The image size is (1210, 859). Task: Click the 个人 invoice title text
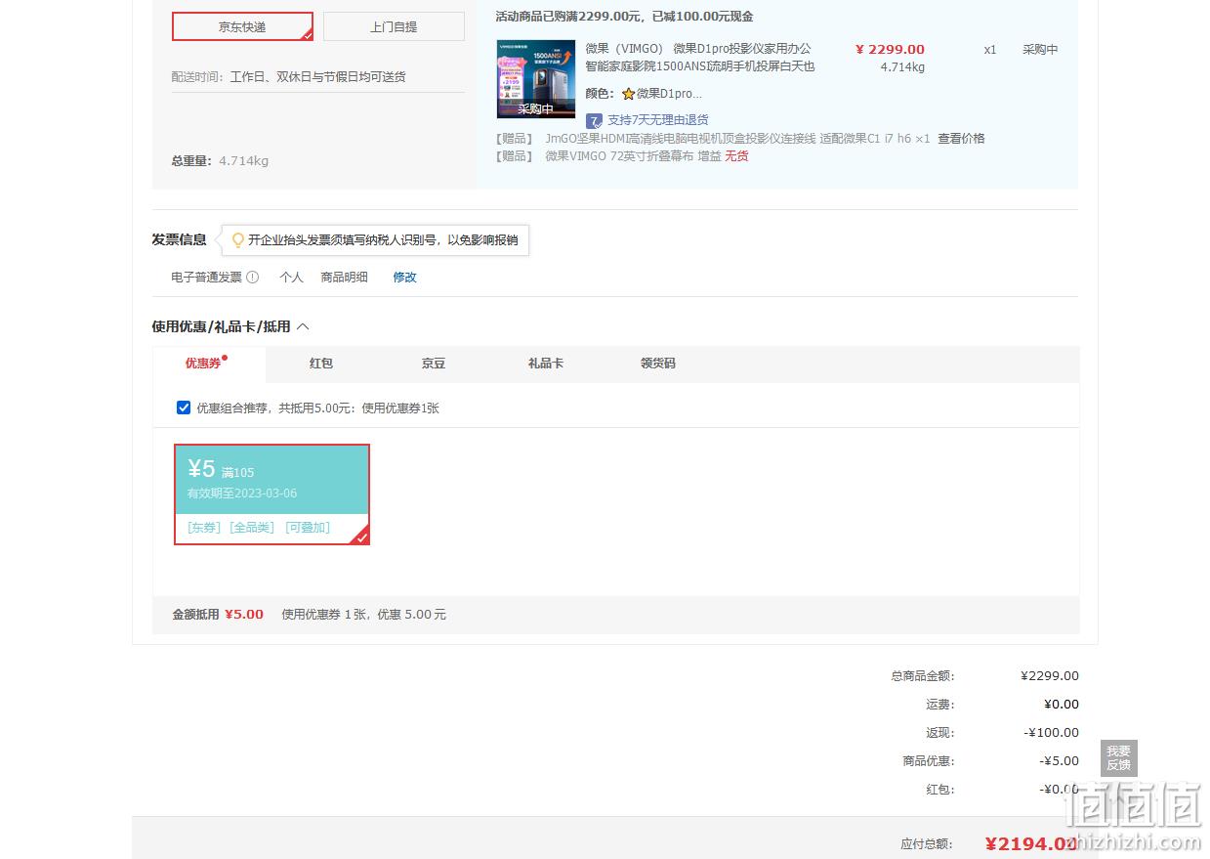[292, 278]
